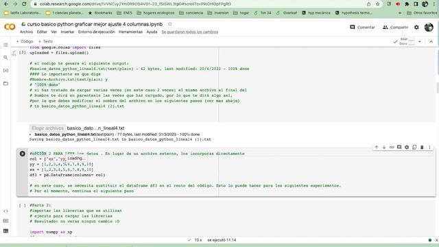Open the Files folder panel

coord(5,84)
